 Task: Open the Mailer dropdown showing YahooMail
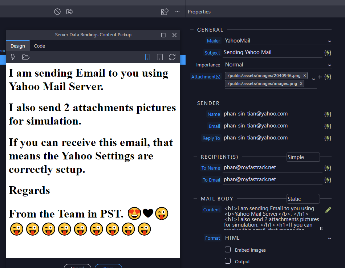pos(278,41)
